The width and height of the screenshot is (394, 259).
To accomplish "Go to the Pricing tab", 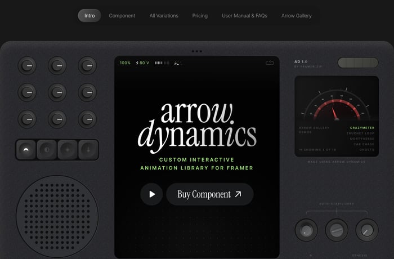I will 200,16.
